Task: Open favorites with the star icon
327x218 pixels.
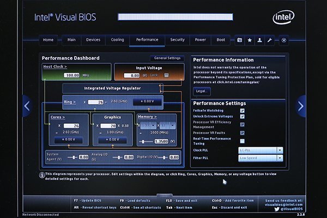Action: (250, 40)
